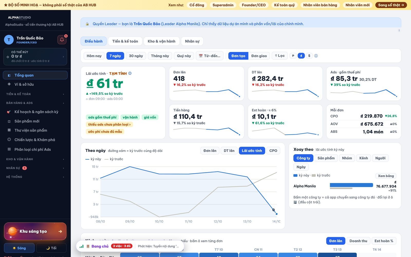
Task: Click the lock icon in Leader banner
Action: click(x=87, y=24)
